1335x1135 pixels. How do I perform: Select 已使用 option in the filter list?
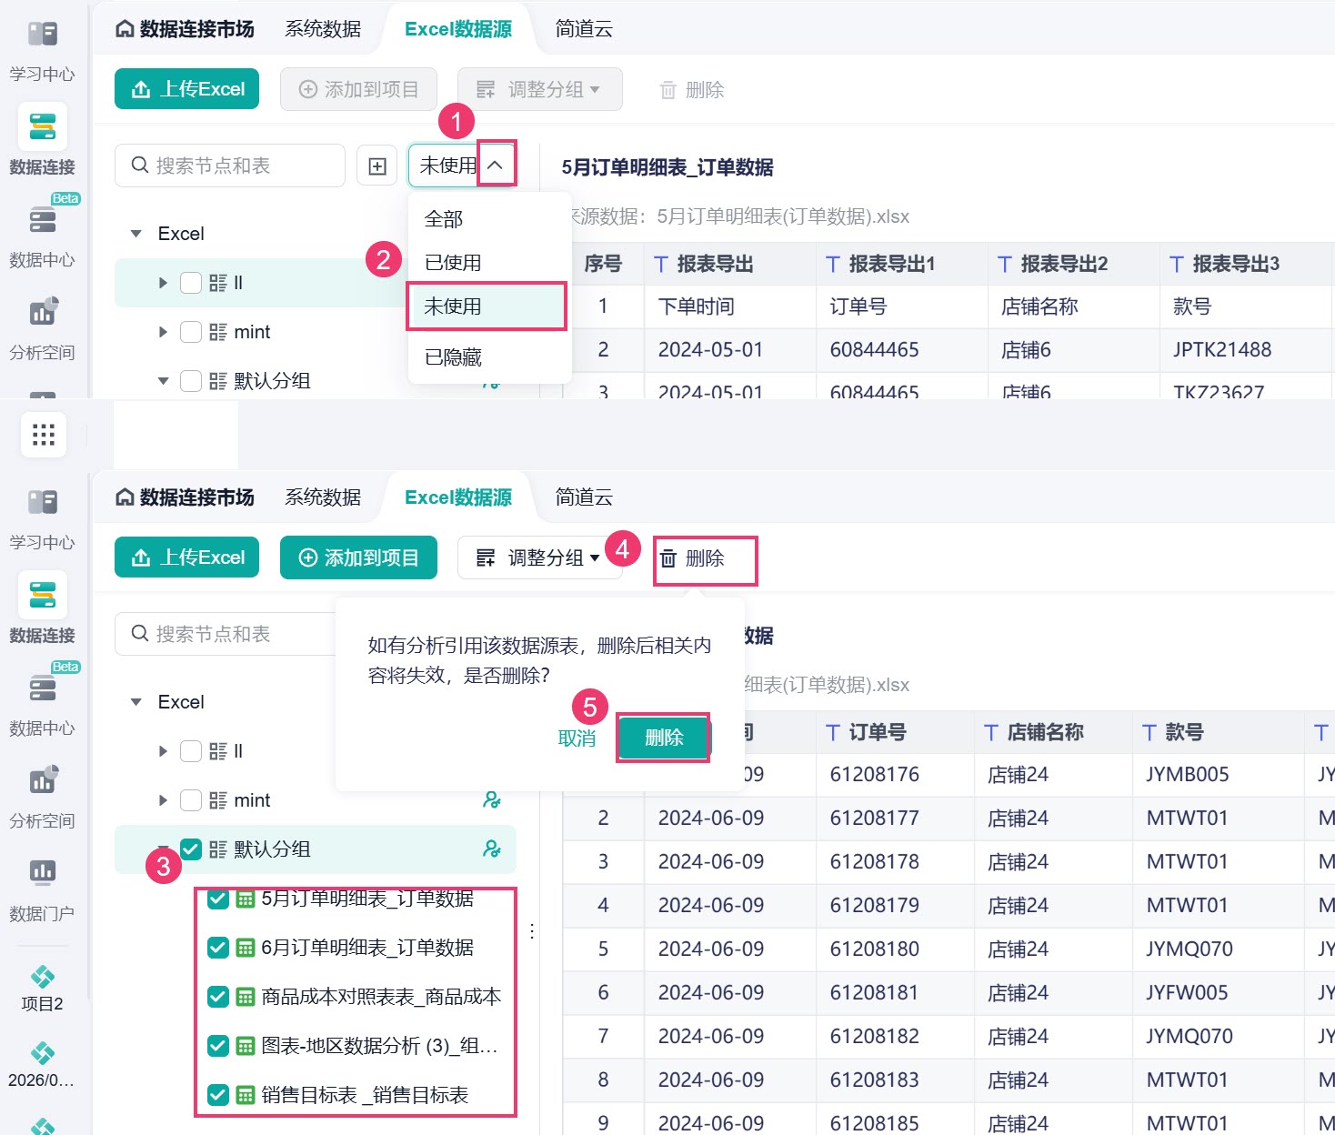[x=453, y=263]
